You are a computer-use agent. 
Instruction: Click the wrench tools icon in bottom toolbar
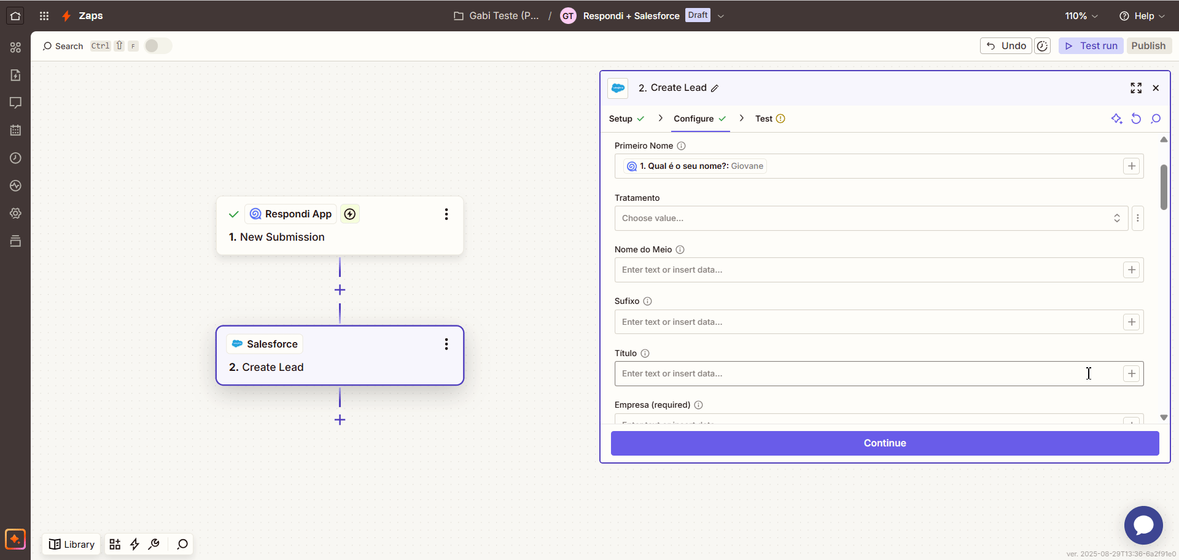pyautogui.click(x=154, y=544)
